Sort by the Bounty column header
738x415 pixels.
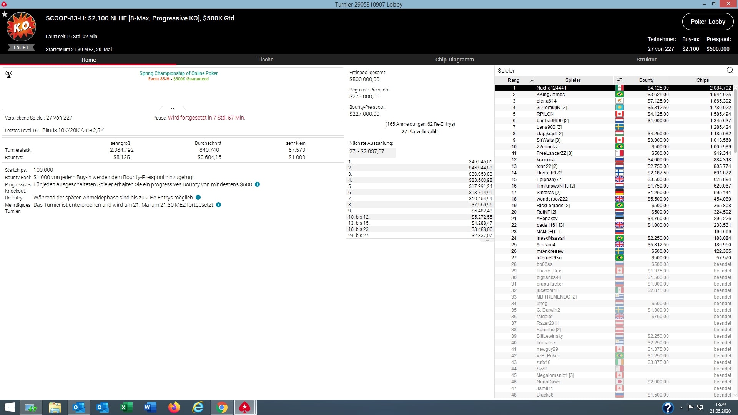click(x=646, y=80)
